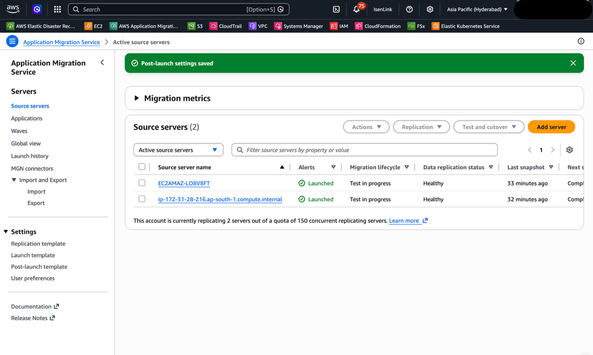Open Global view in sidebar

pyautogui.click(x=26, y=144)
